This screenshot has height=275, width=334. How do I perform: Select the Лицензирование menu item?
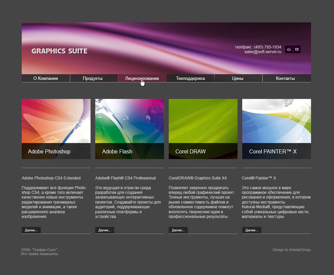[x=142, y=78]
